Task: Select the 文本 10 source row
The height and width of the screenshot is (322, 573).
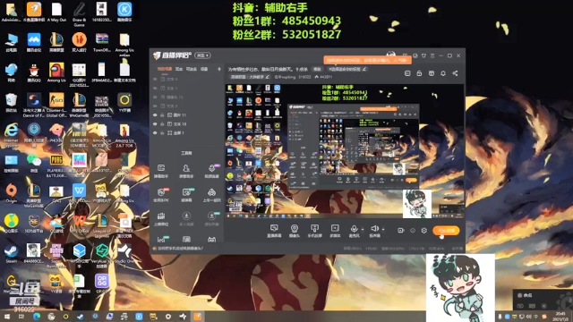Action: click(186, 124)
